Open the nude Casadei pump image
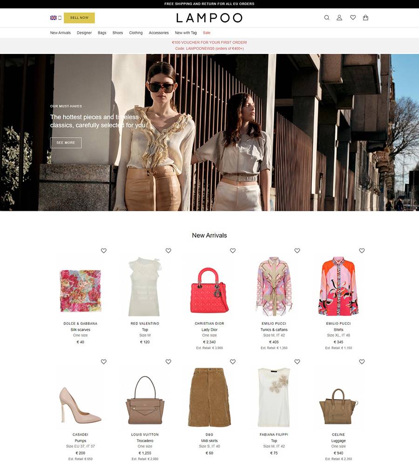The image size is (419, 464). point(81,404)
